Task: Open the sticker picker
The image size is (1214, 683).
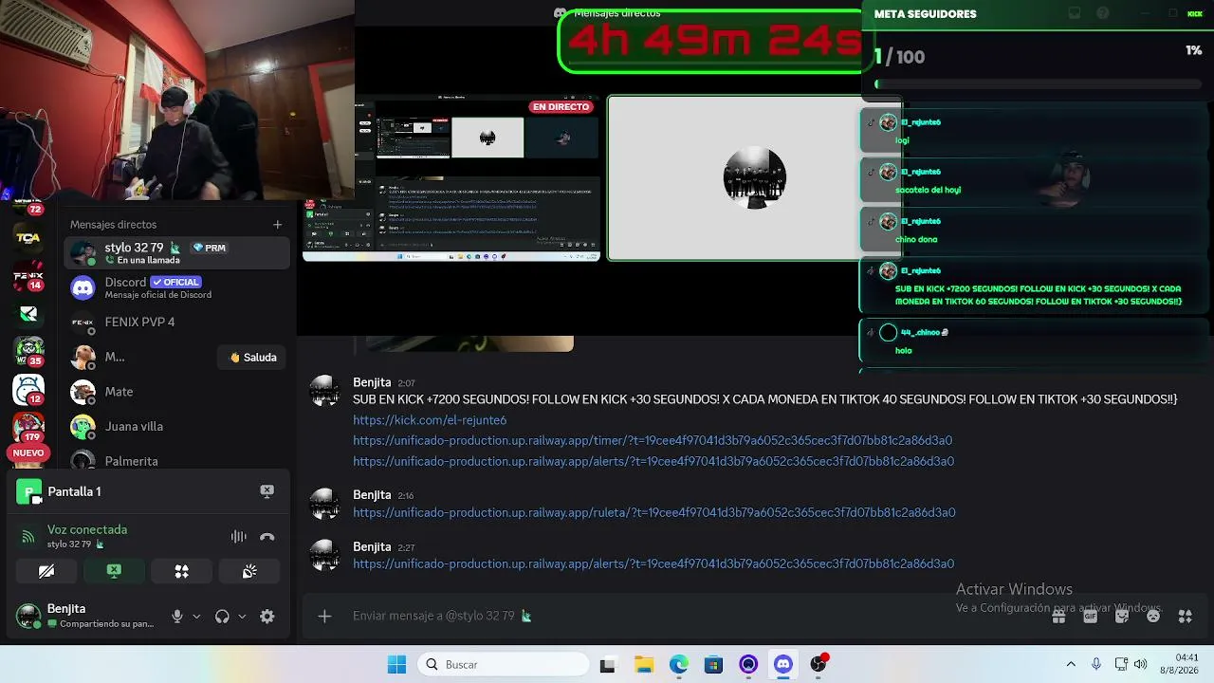Action: tap(1122, 617)
